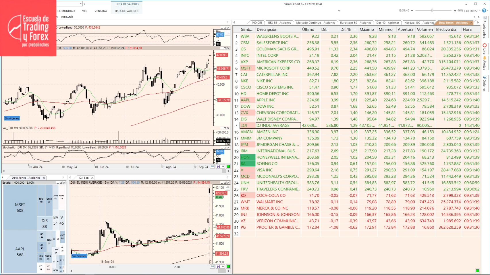
Task: Toggle the Log scale button on 5-minute chart
Action: pyautogui.click(x=227, y=188)
